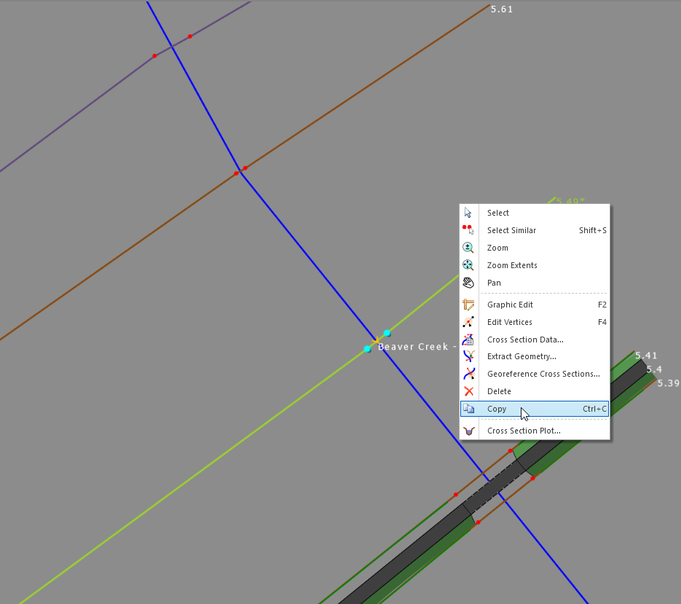Click the Graphic Edit pencil icon
681x604 pixels.
468,305
